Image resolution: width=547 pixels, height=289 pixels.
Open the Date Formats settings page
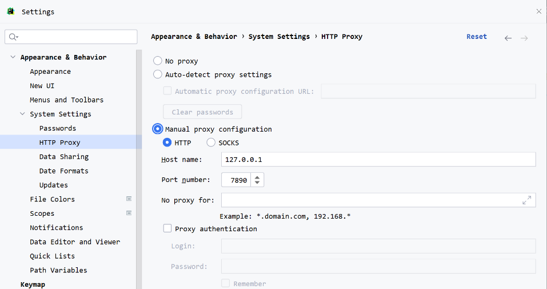pos(64,171)
